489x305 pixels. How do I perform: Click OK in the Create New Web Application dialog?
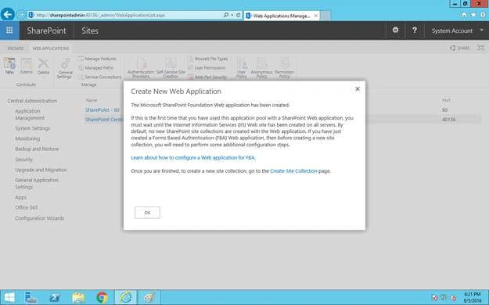pyautogui.click(x=147, y=213)
